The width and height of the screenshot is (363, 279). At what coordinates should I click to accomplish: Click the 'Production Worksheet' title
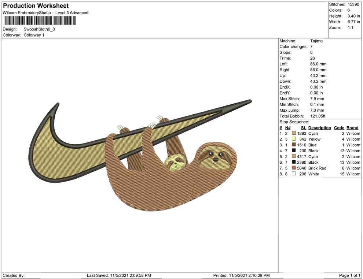36,6
